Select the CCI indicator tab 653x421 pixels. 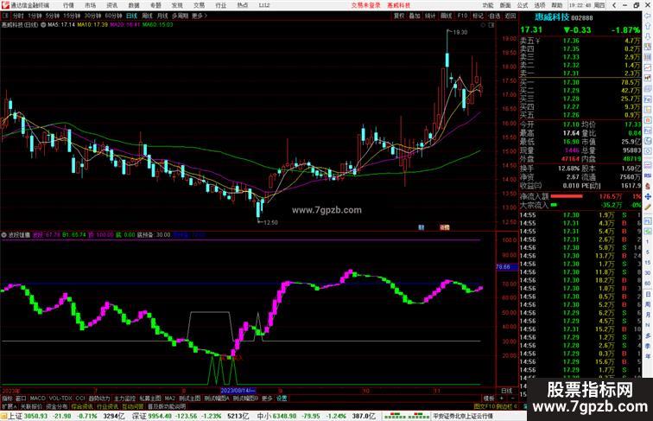click(x=80, y=398)
